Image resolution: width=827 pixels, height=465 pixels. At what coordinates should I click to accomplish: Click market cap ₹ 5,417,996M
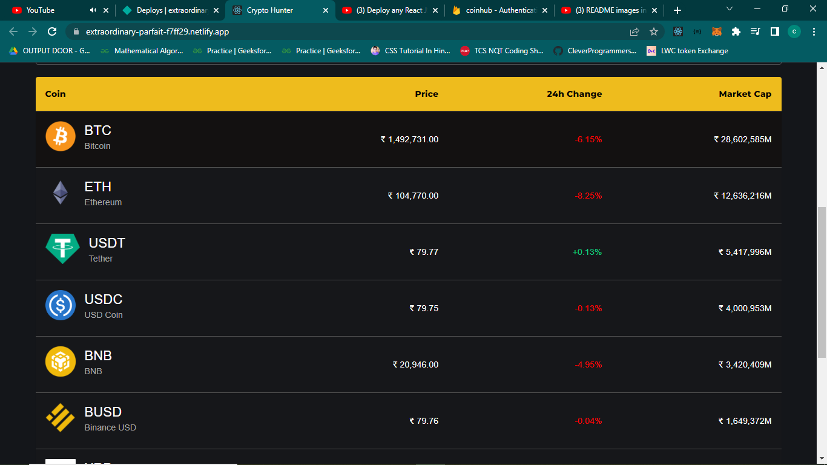pos(745,252)
